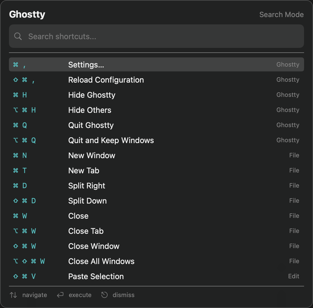Screen dimensions: 313x308
Task: Click the circular dismiss icon
Action: pyautogui.click(x=105, y=295)
